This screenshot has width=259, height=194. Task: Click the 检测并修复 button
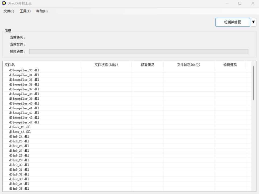pos(233,22)
